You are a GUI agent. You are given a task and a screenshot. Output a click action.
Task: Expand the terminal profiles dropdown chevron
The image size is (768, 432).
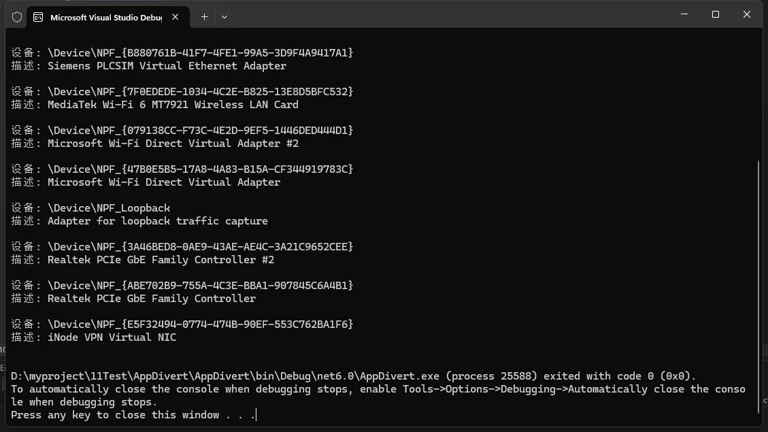[x=224, y=17]
